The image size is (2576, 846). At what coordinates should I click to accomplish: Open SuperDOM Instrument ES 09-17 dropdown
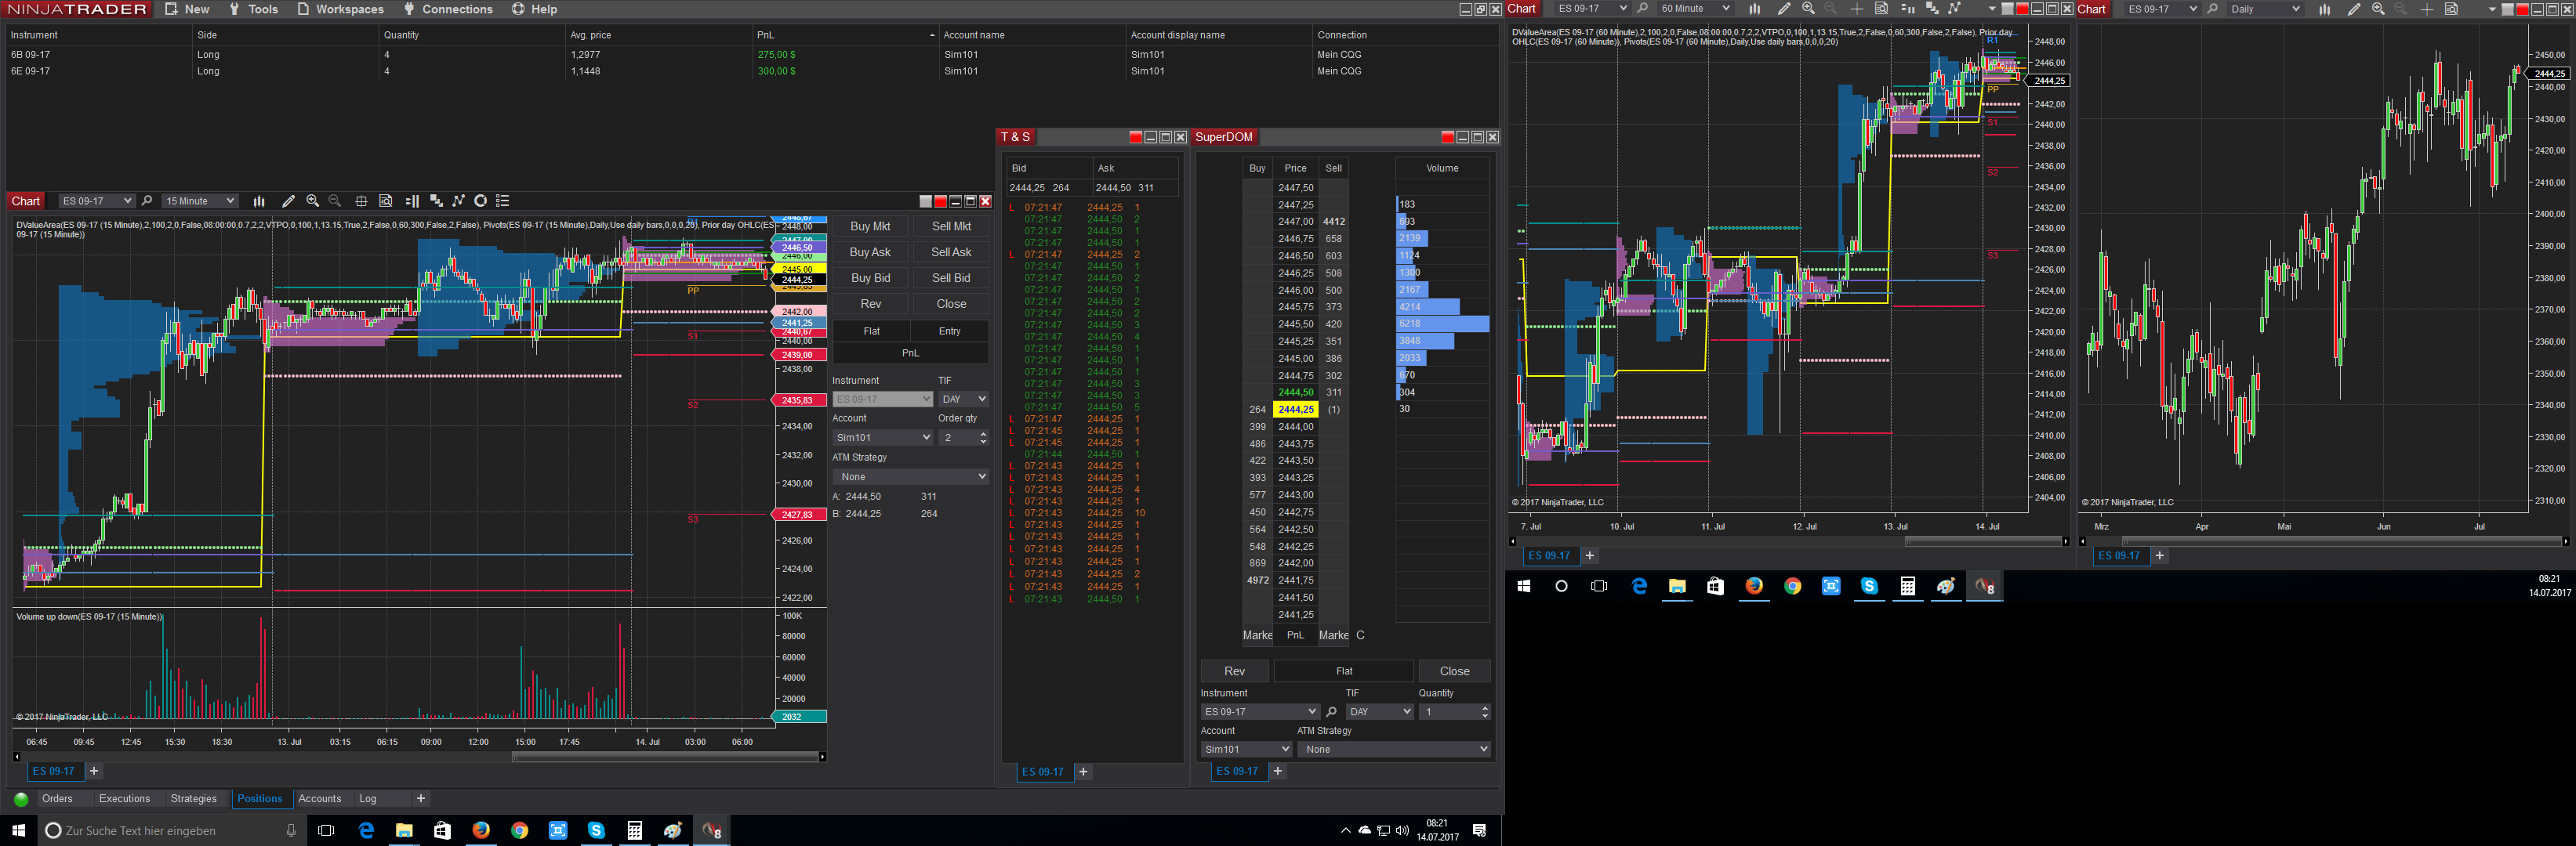[x=1260, y=712]
